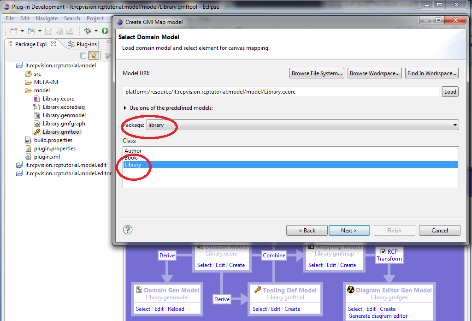Click the Library.genmodel file icon
472x321 pixels.
click(36, 115)
